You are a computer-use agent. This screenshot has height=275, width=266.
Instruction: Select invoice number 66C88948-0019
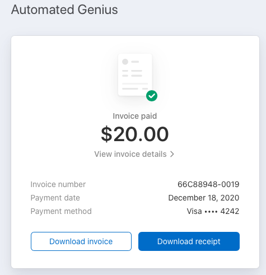208,184
